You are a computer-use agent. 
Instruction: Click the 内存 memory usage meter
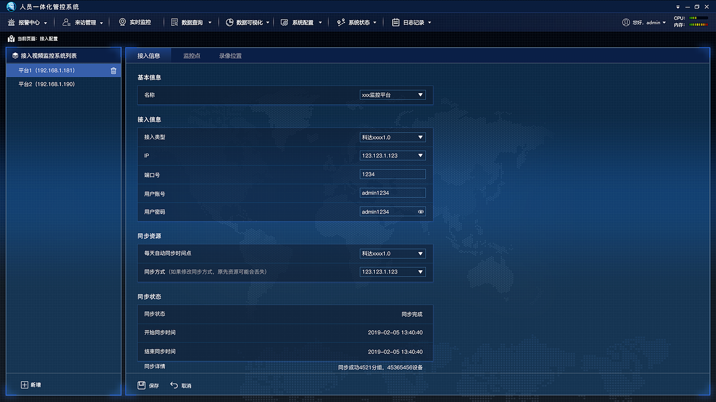[699, 25]
